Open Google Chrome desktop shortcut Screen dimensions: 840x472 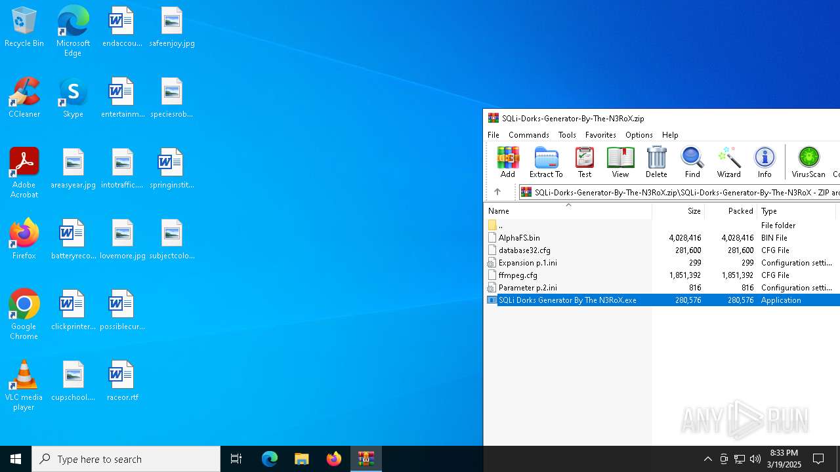pos(24,315)
